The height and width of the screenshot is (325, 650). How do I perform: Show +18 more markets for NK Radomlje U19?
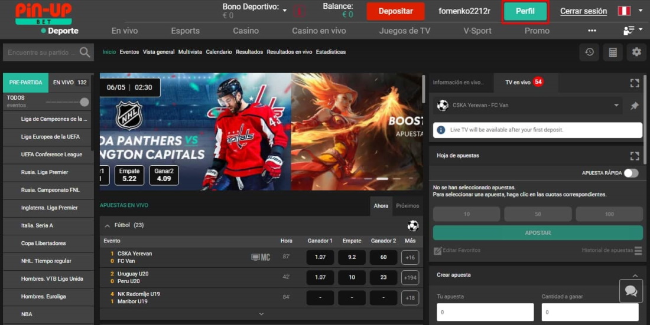click(410, 298)
